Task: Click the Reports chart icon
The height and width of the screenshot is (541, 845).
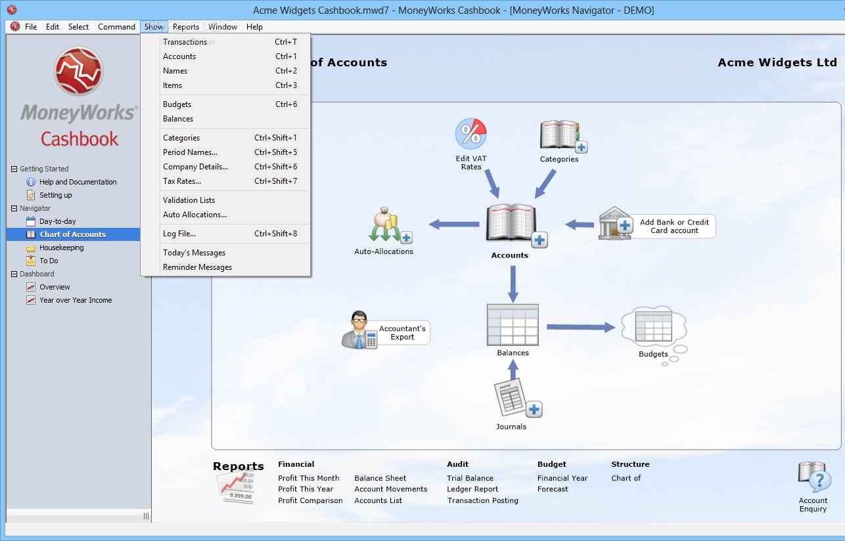Action: (x=235, y=487)
